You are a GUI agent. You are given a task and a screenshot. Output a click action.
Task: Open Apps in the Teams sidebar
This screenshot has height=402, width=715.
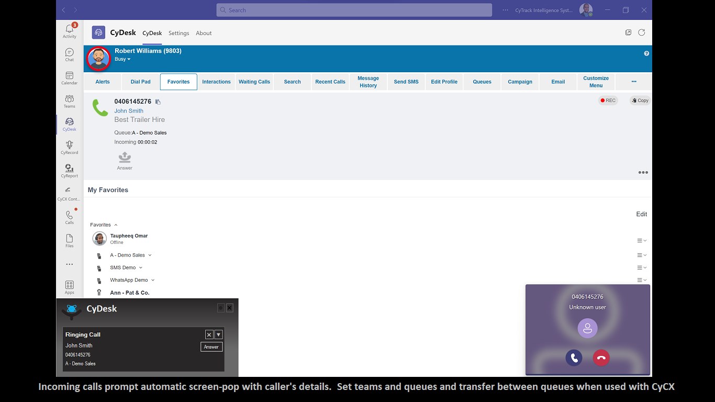[x=70, y=287]
